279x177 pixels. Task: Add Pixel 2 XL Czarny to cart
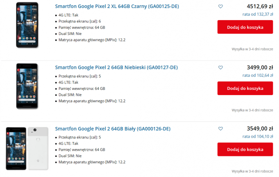pyautogui.click(x=245, y=27)
